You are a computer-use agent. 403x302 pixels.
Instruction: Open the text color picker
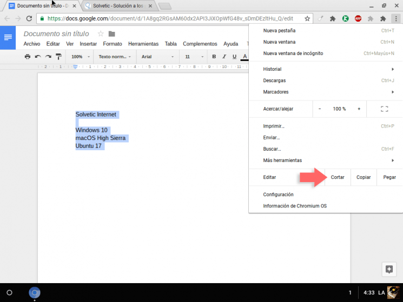(x=245, y=57)
